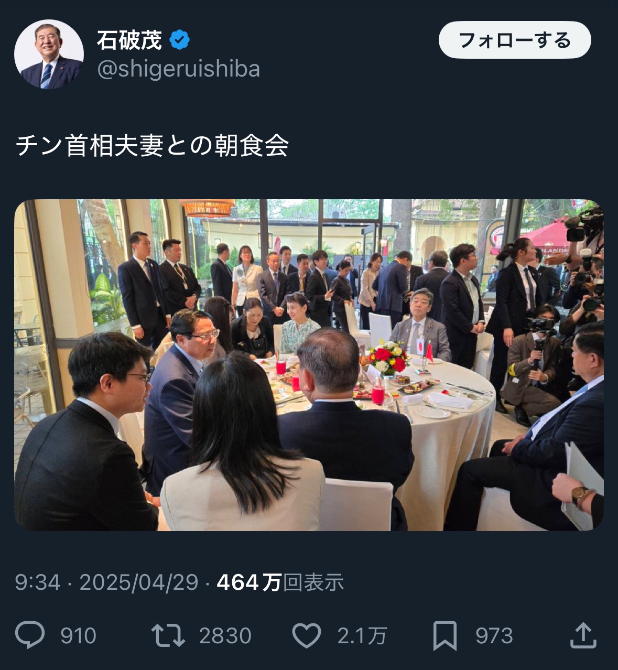Click the blue verified checkmark badge
Screen dimensions: 618x670
pyautogui.click(x=179, y=40)
